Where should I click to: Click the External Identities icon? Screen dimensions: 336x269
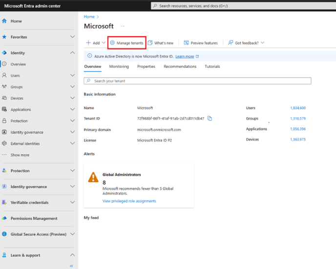4,144
